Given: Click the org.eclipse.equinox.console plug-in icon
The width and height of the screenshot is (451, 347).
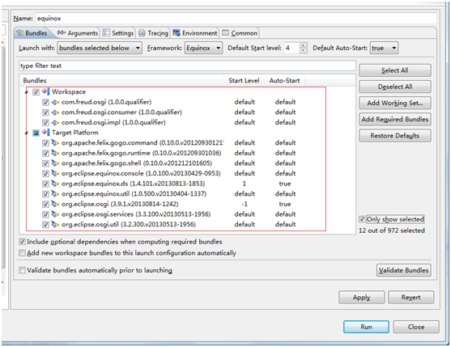Looking at the screenshot, I should (55, 173).
